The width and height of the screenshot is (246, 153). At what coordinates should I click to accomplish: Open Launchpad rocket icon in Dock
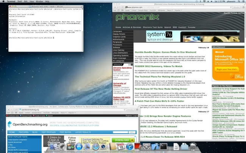click(62, 147)
